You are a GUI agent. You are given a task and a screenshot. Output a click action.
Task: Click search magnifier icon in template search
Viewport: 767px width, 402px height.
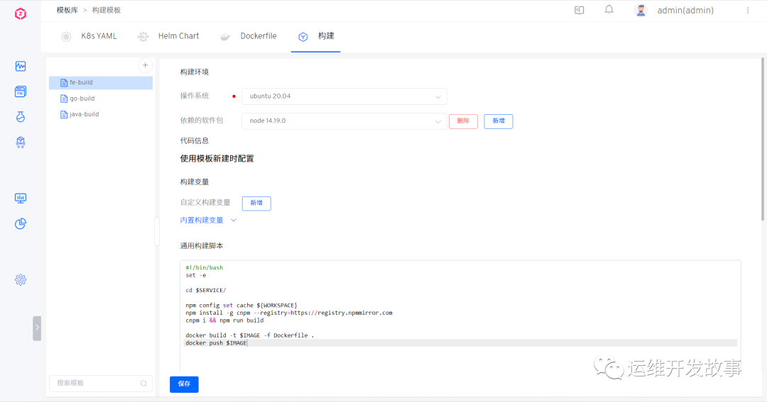tap(143, 384)
